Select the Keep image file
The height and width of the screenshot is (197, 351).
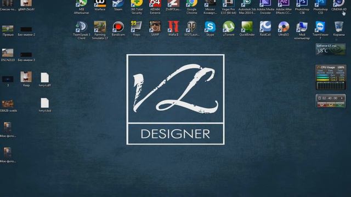pos(26,79)
